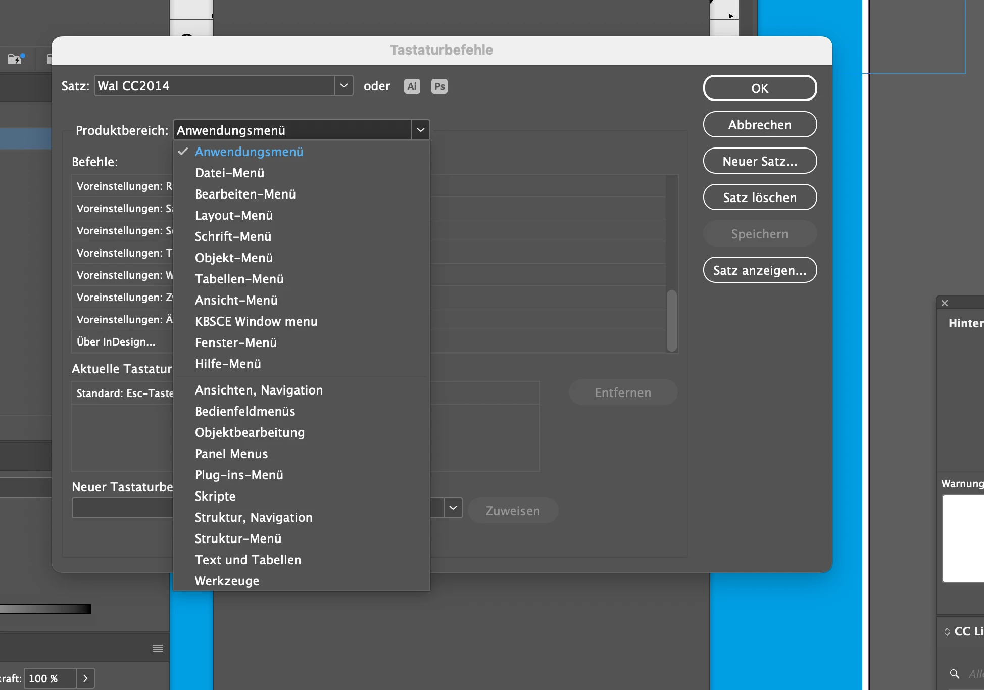Viewport: 984px width, 690px height.
Task: Pick Text und Tabellen option
Action: pyautogui.click(x=248, y=560)
